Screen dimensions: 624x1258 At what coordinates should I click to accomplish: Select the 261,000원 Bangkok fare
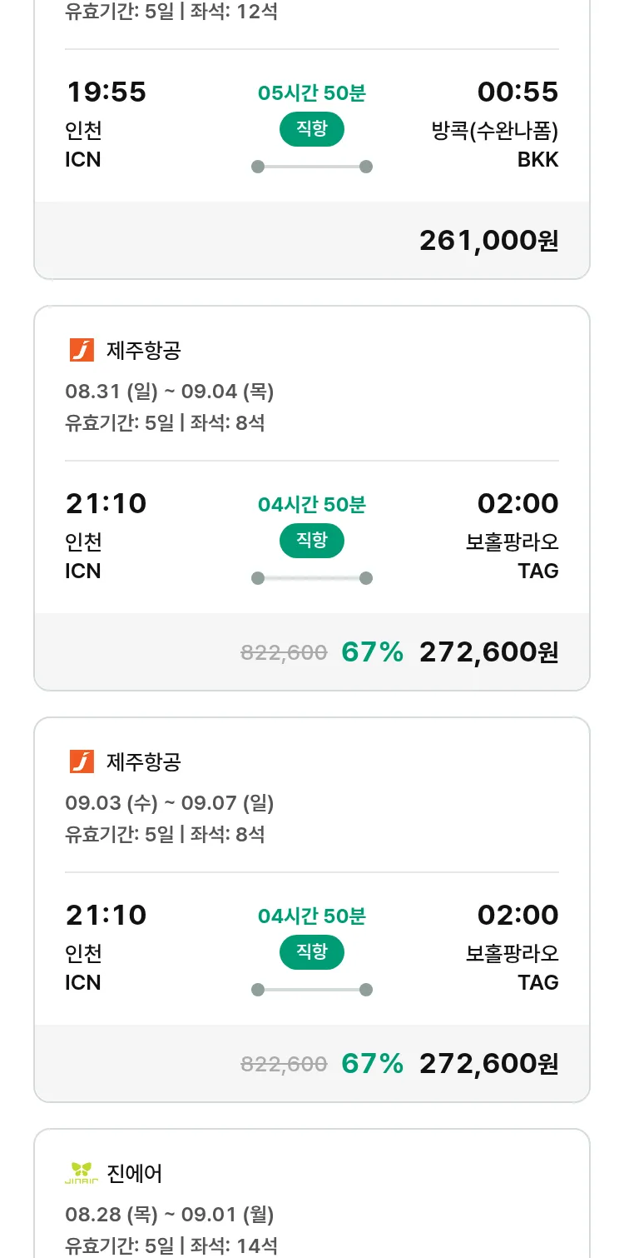click(488, 241)
